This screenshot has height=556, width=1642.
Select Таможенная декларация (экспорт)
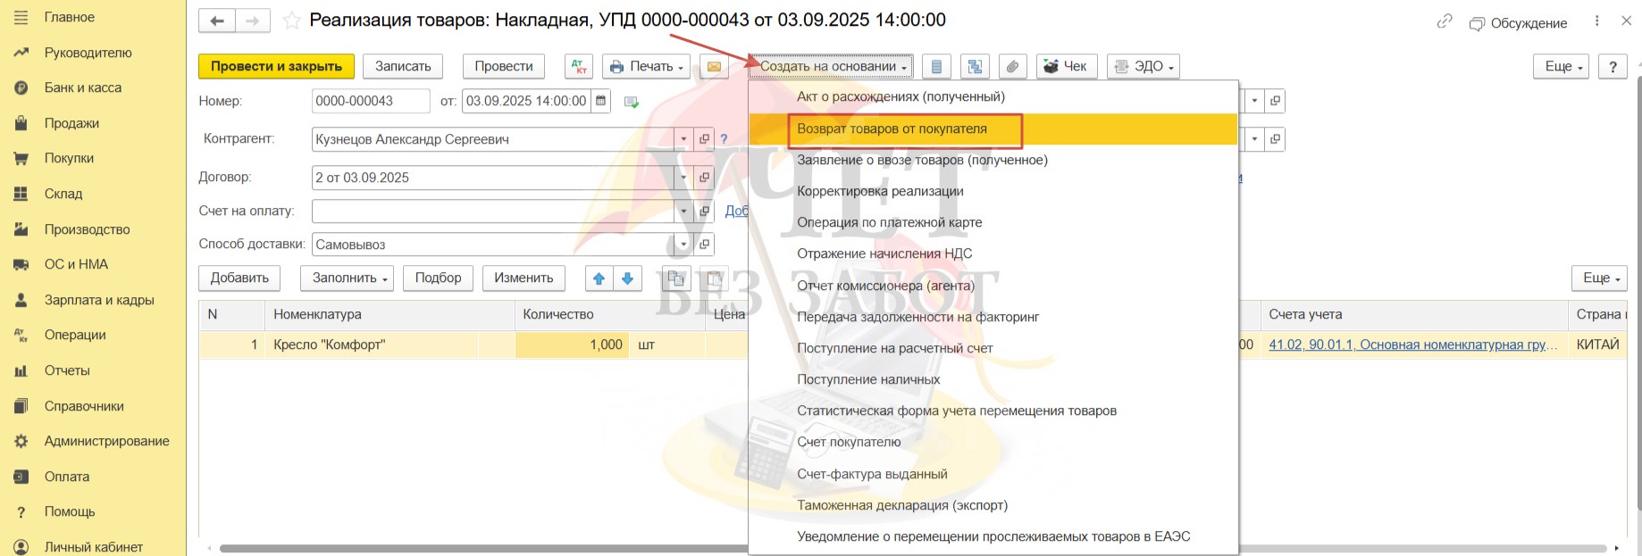click(993, 505)
